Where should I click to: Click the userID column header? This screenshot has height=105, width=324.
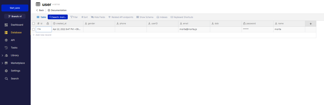(163, 24)
